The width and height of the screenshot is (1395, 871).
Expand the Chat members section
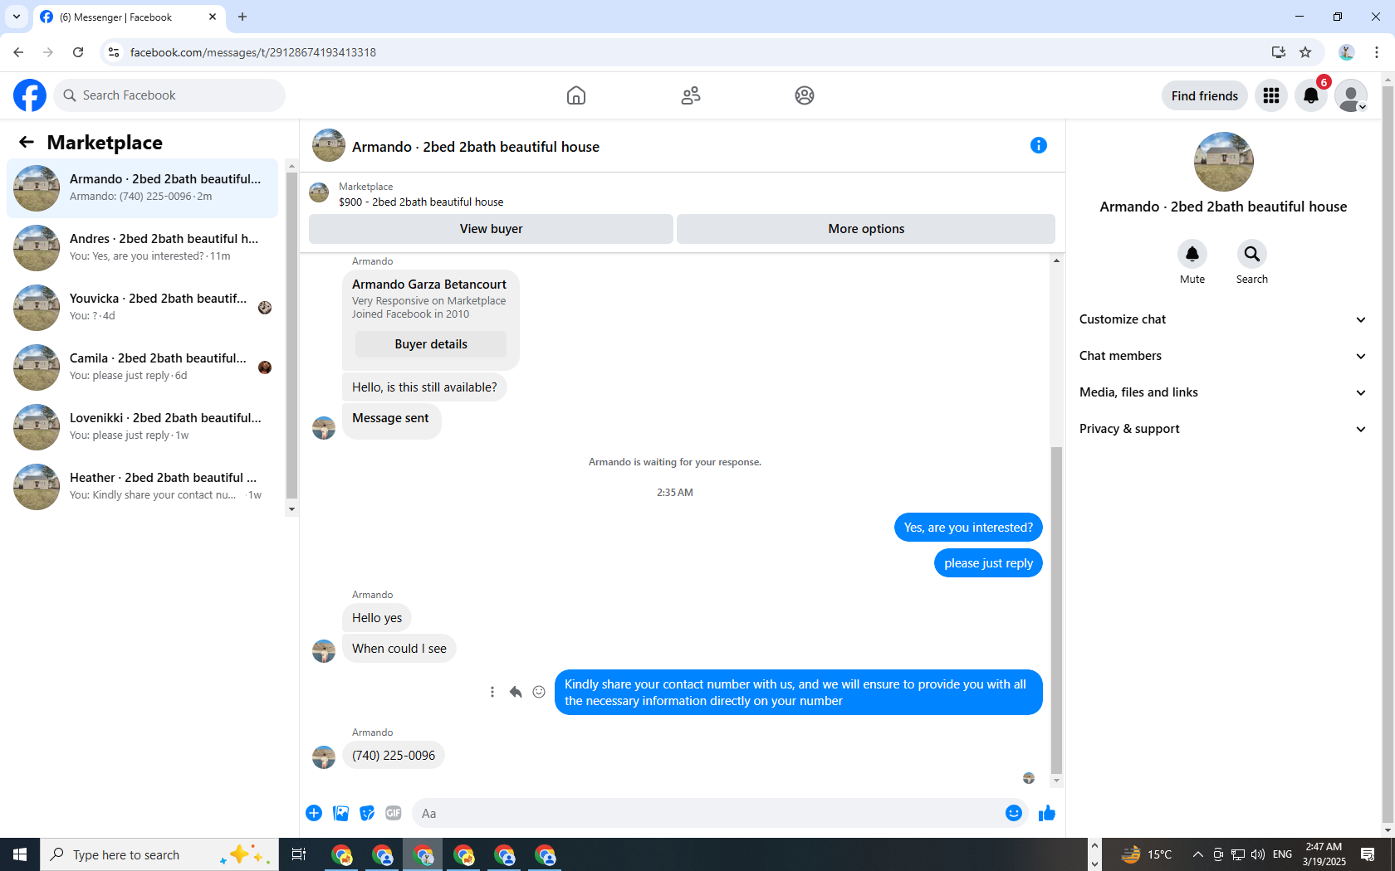pyautogui.click(x=1223, y=356)
